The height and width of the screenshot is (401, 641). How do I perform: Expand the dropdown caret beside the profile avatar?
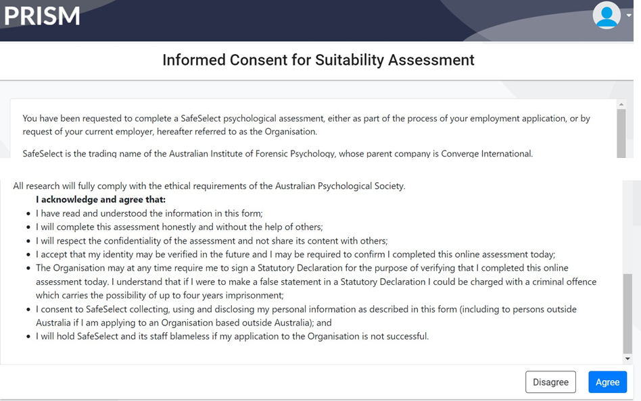[629, 16]
